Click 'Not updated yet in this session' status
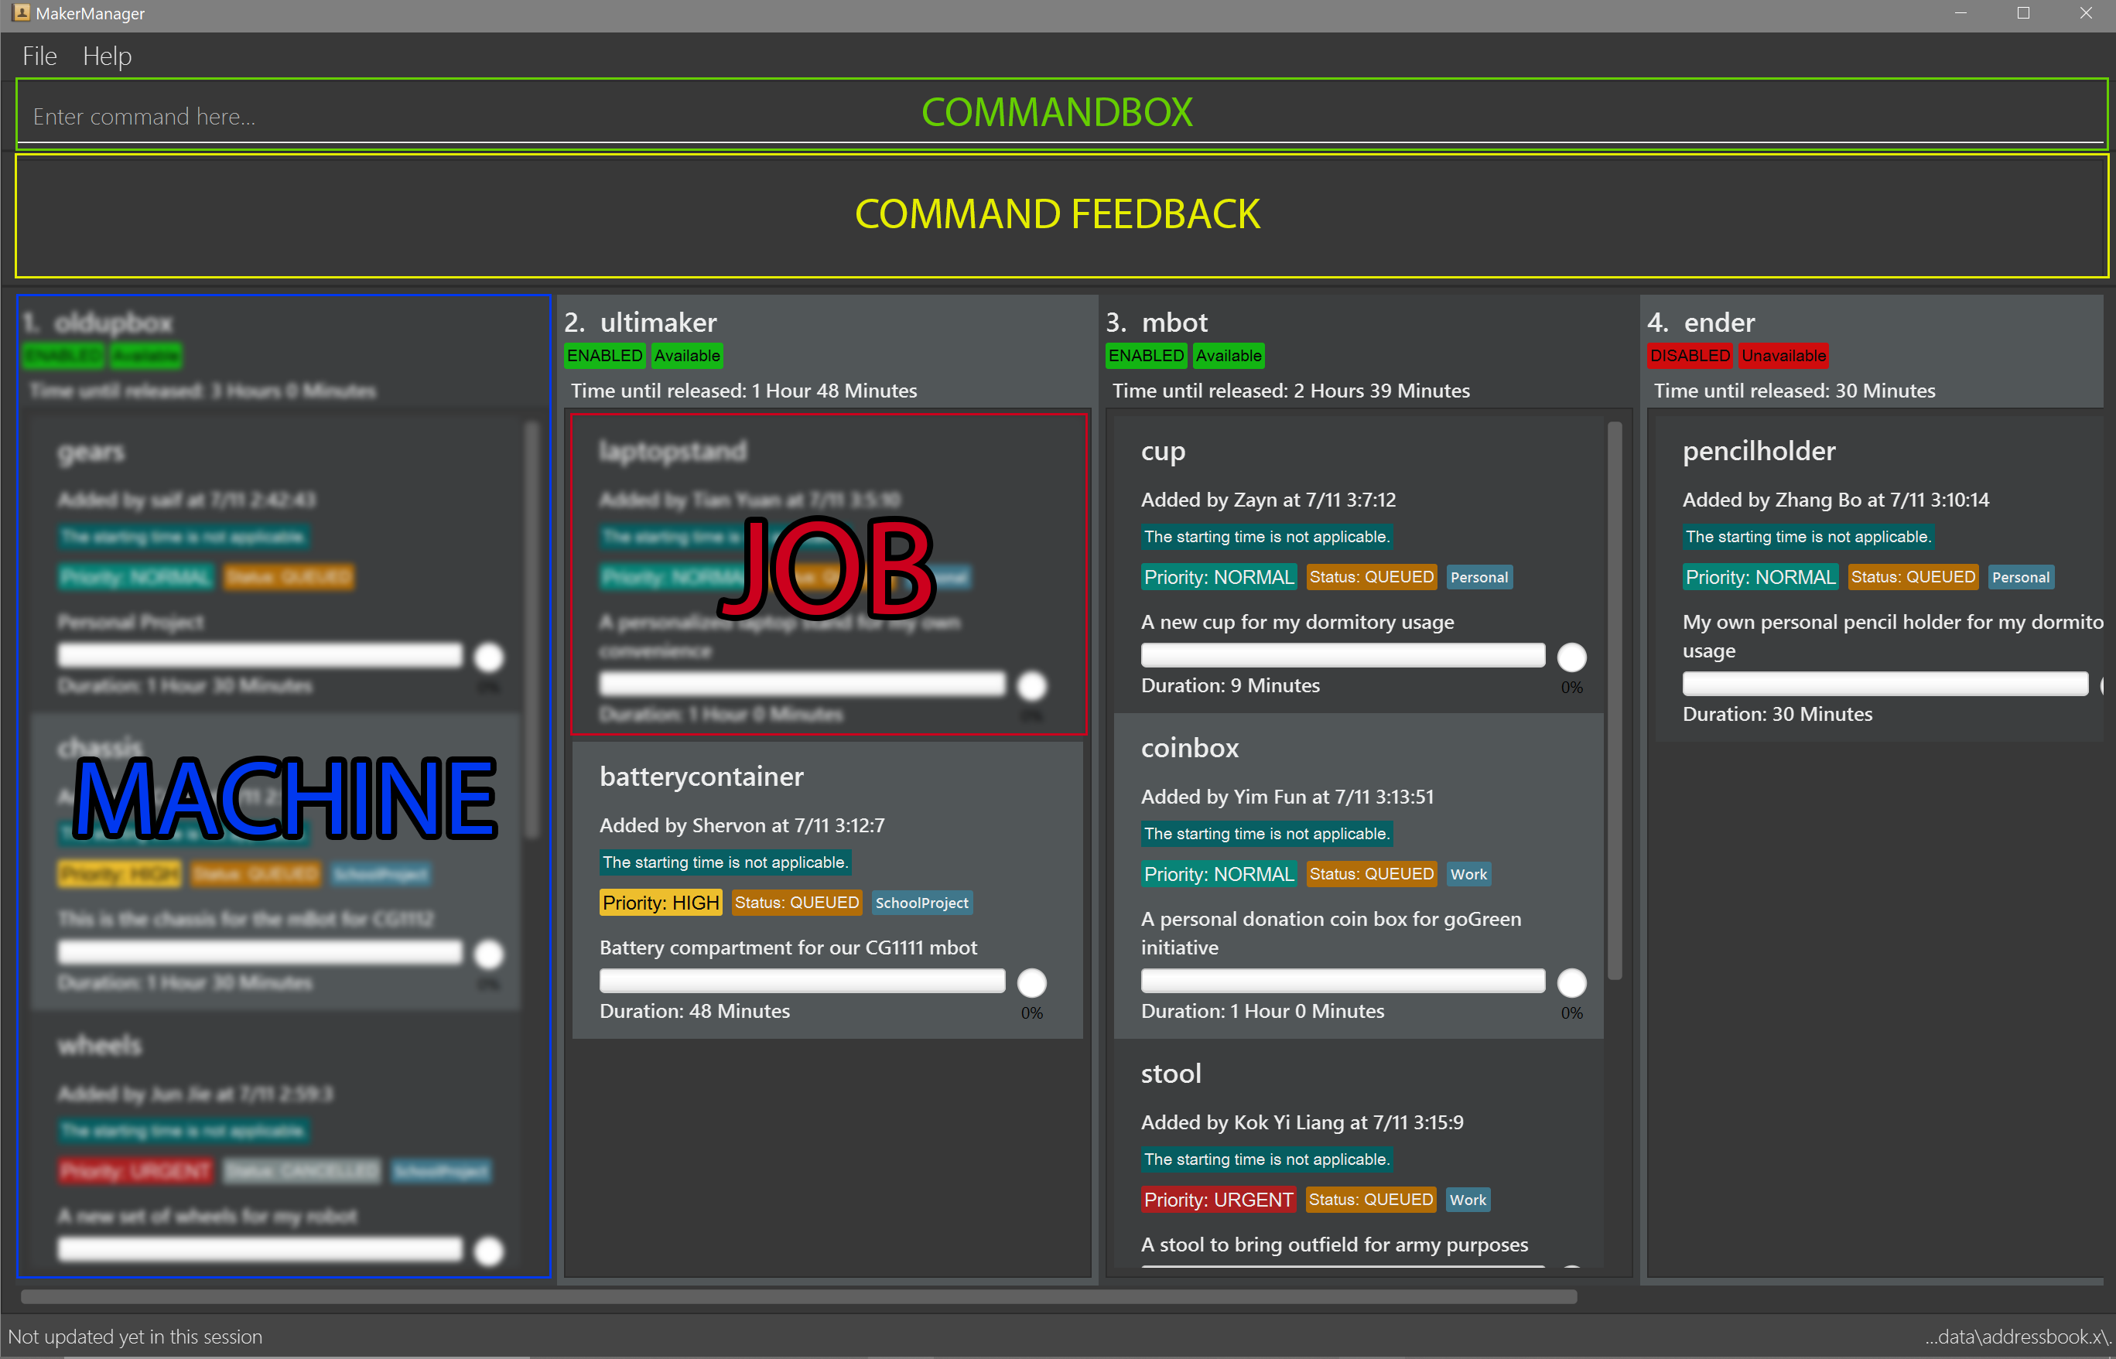This screenshot has width=2116, height=1359. click(135, 1337)
